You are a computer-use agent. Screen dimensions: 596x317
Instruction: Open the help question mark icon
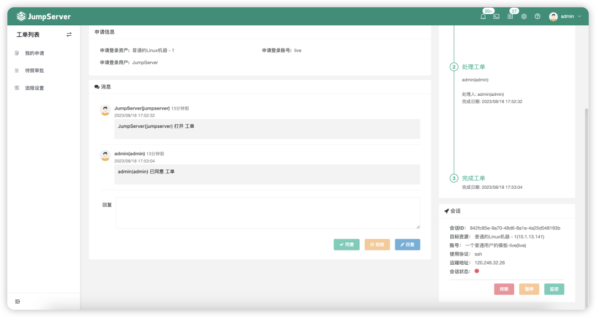[538, 17]
